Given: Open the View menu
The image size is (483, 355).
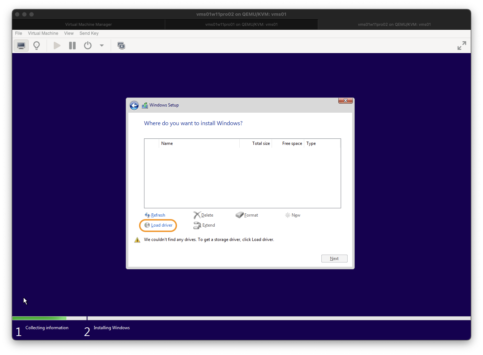Looking at the screenshot, I should tap(69, 33).
